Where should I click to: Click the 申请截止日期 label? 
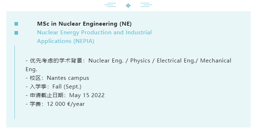coord(47,95)
